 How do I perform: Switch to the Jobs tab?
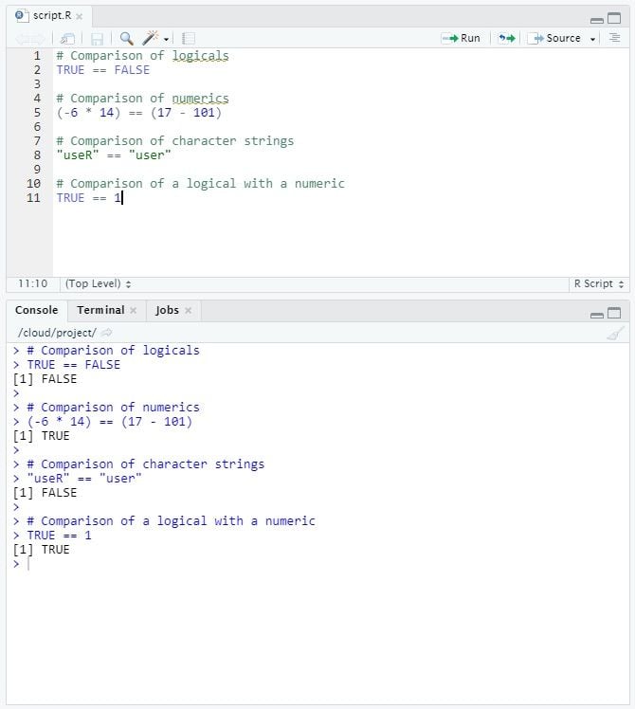coord(167,310)
